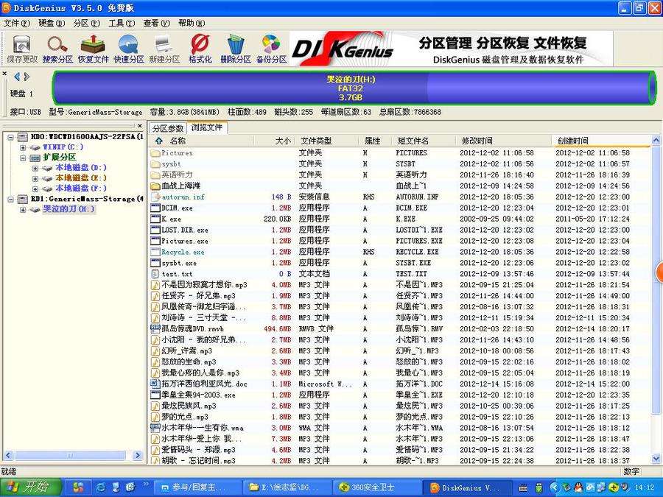This screenshot has height=497, width=663.
Task: Open the 帮助(H) menu
Action: coord(192,24)
